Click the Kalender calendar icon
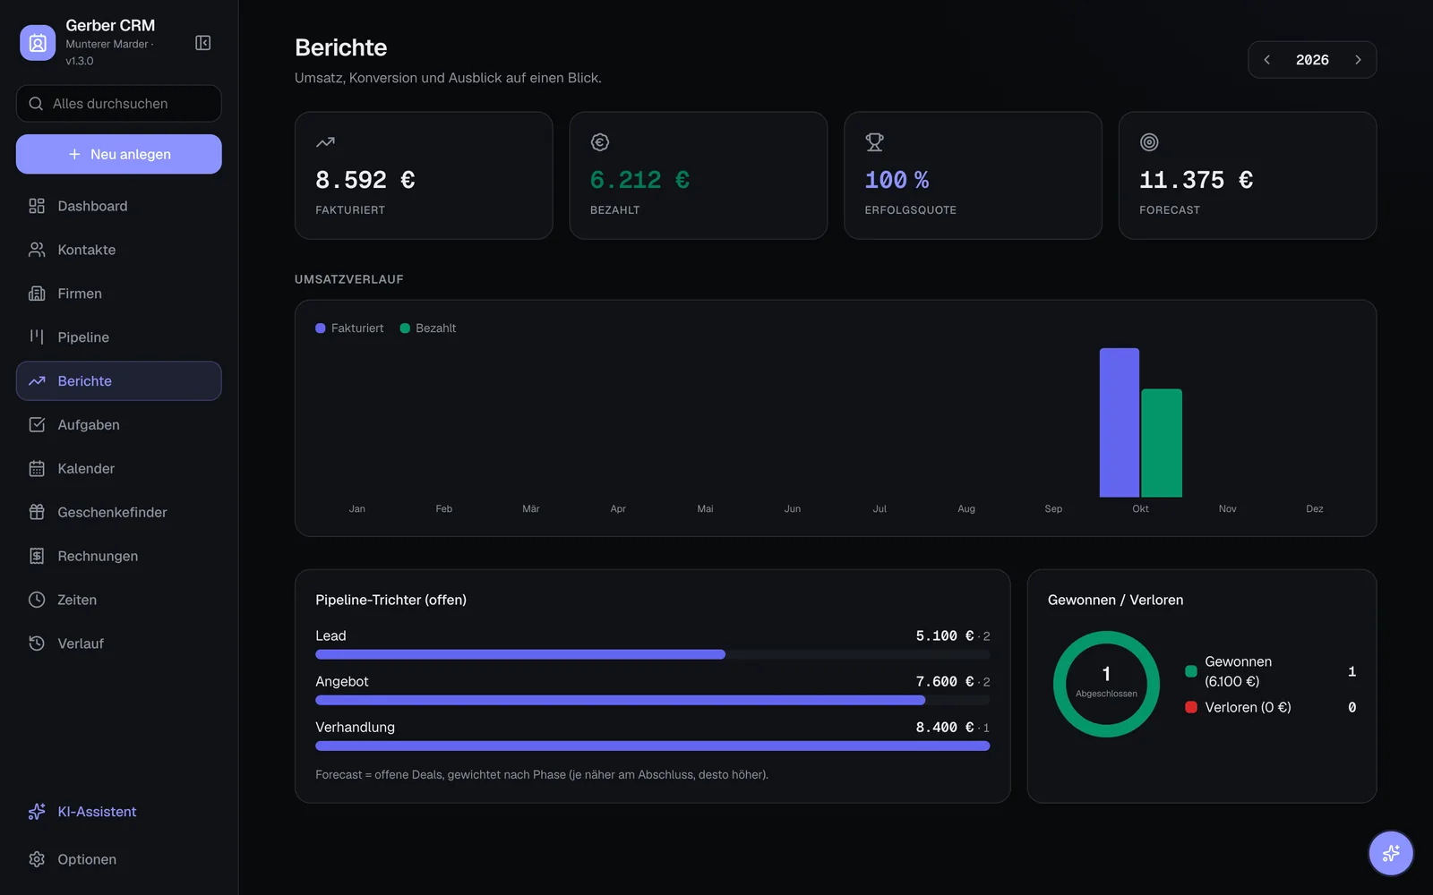 tap(37, 469)
